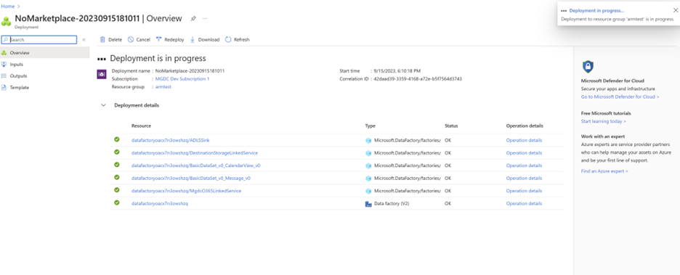The height and width of the screenshot is (275, 680).
Task: Click the Start time value 9/15/2023, 6:10:18 PM
Action: (x=397, y=70)
